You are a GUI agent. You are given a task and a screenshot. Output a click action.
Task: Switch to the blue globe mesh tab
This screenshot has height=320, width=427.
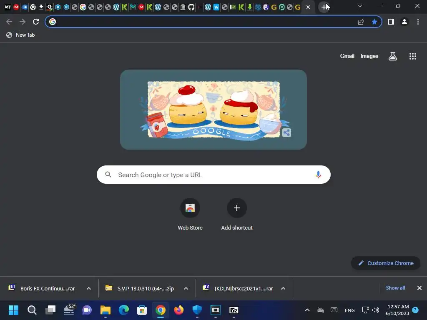[258, 7]
